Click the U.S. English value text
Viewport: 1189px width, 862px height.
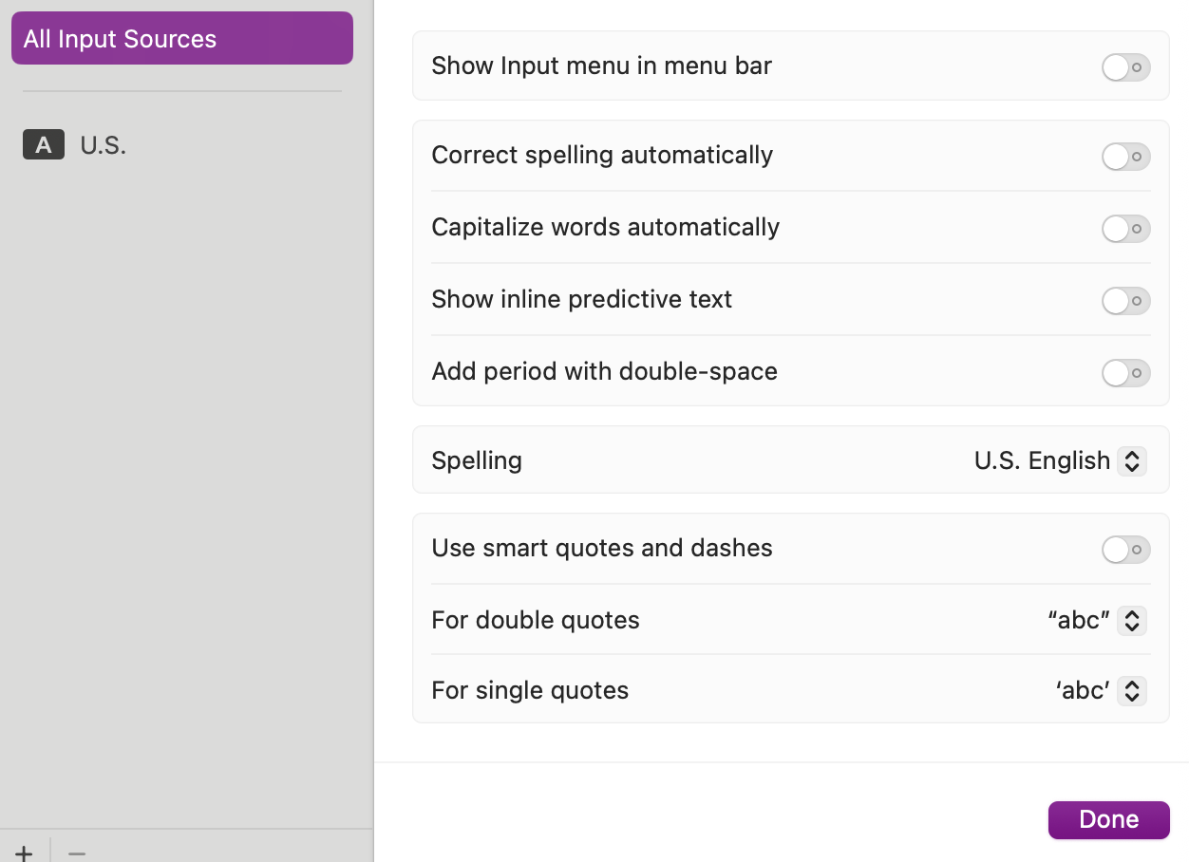click(1042, 461)
